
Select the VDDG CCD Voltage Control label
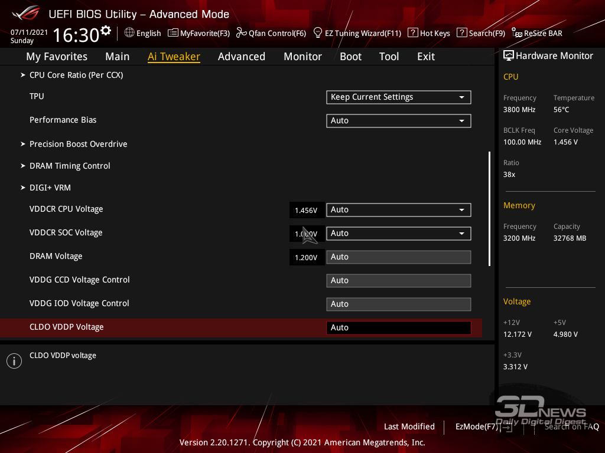point(80,280)
